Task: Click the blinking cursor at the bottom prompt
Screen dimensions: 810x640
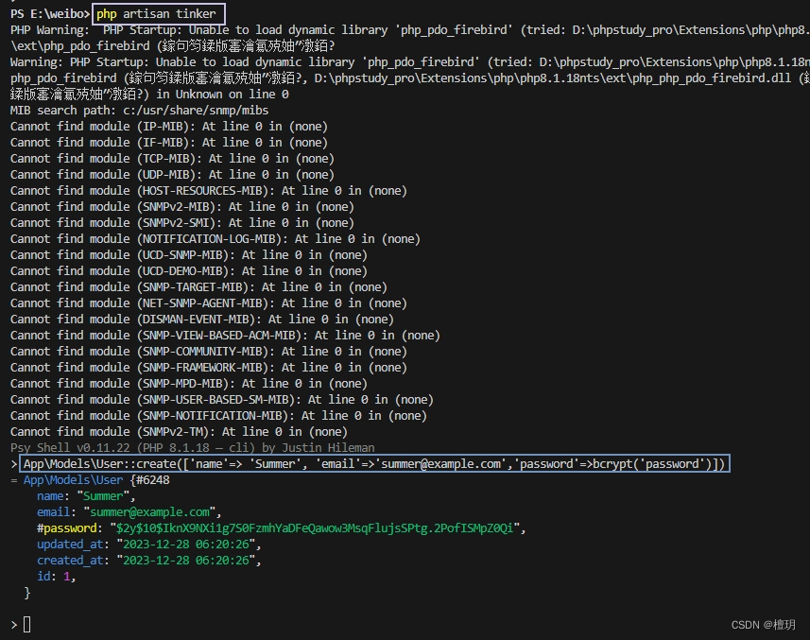Action: (28, 624)
